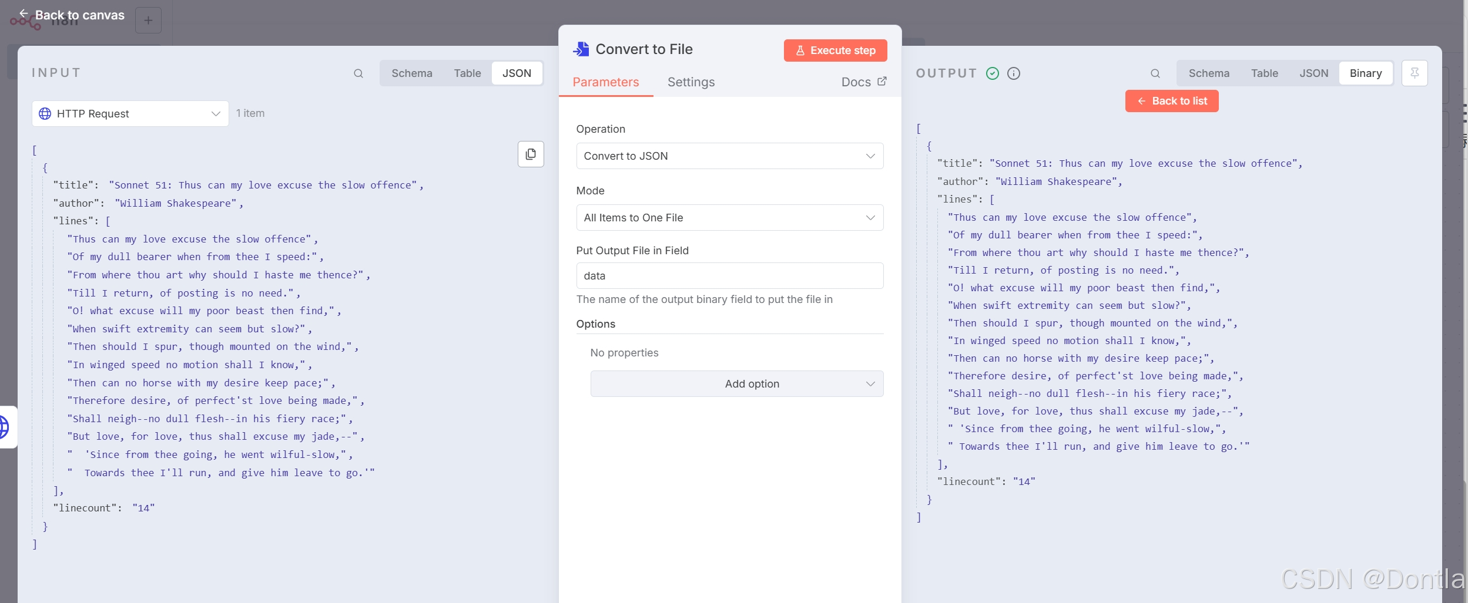The height and width of the screenshot is (603, 1468).
Task: Switch OUTPUT view to Schema tab
Action: (x=1209, y=73)
